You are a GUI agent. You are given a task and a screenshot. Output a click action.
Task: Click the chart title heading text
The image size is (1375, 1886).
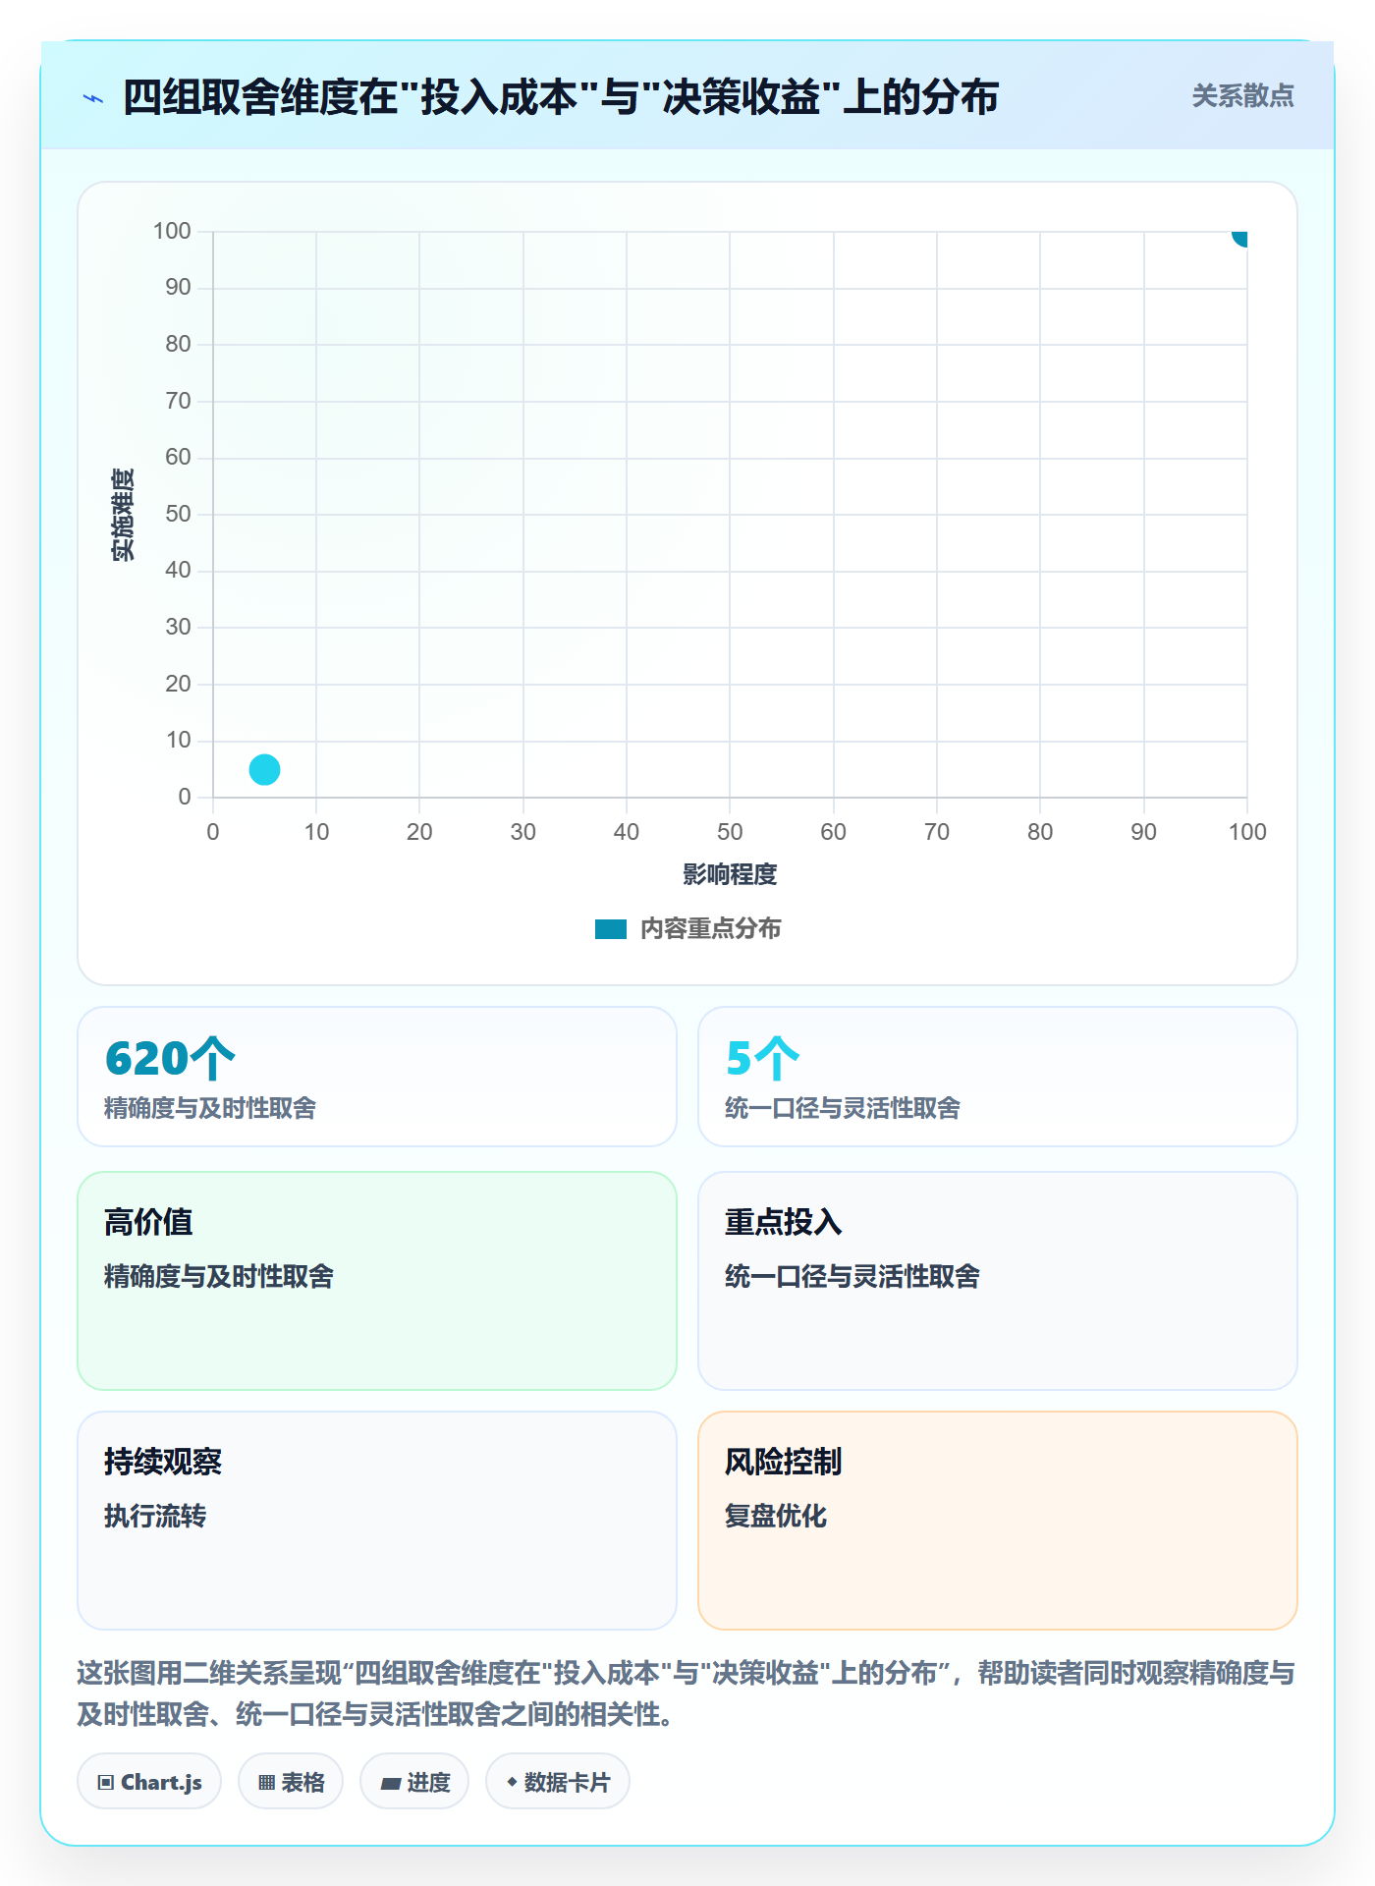pyautogui.click(x=560, y=97)
